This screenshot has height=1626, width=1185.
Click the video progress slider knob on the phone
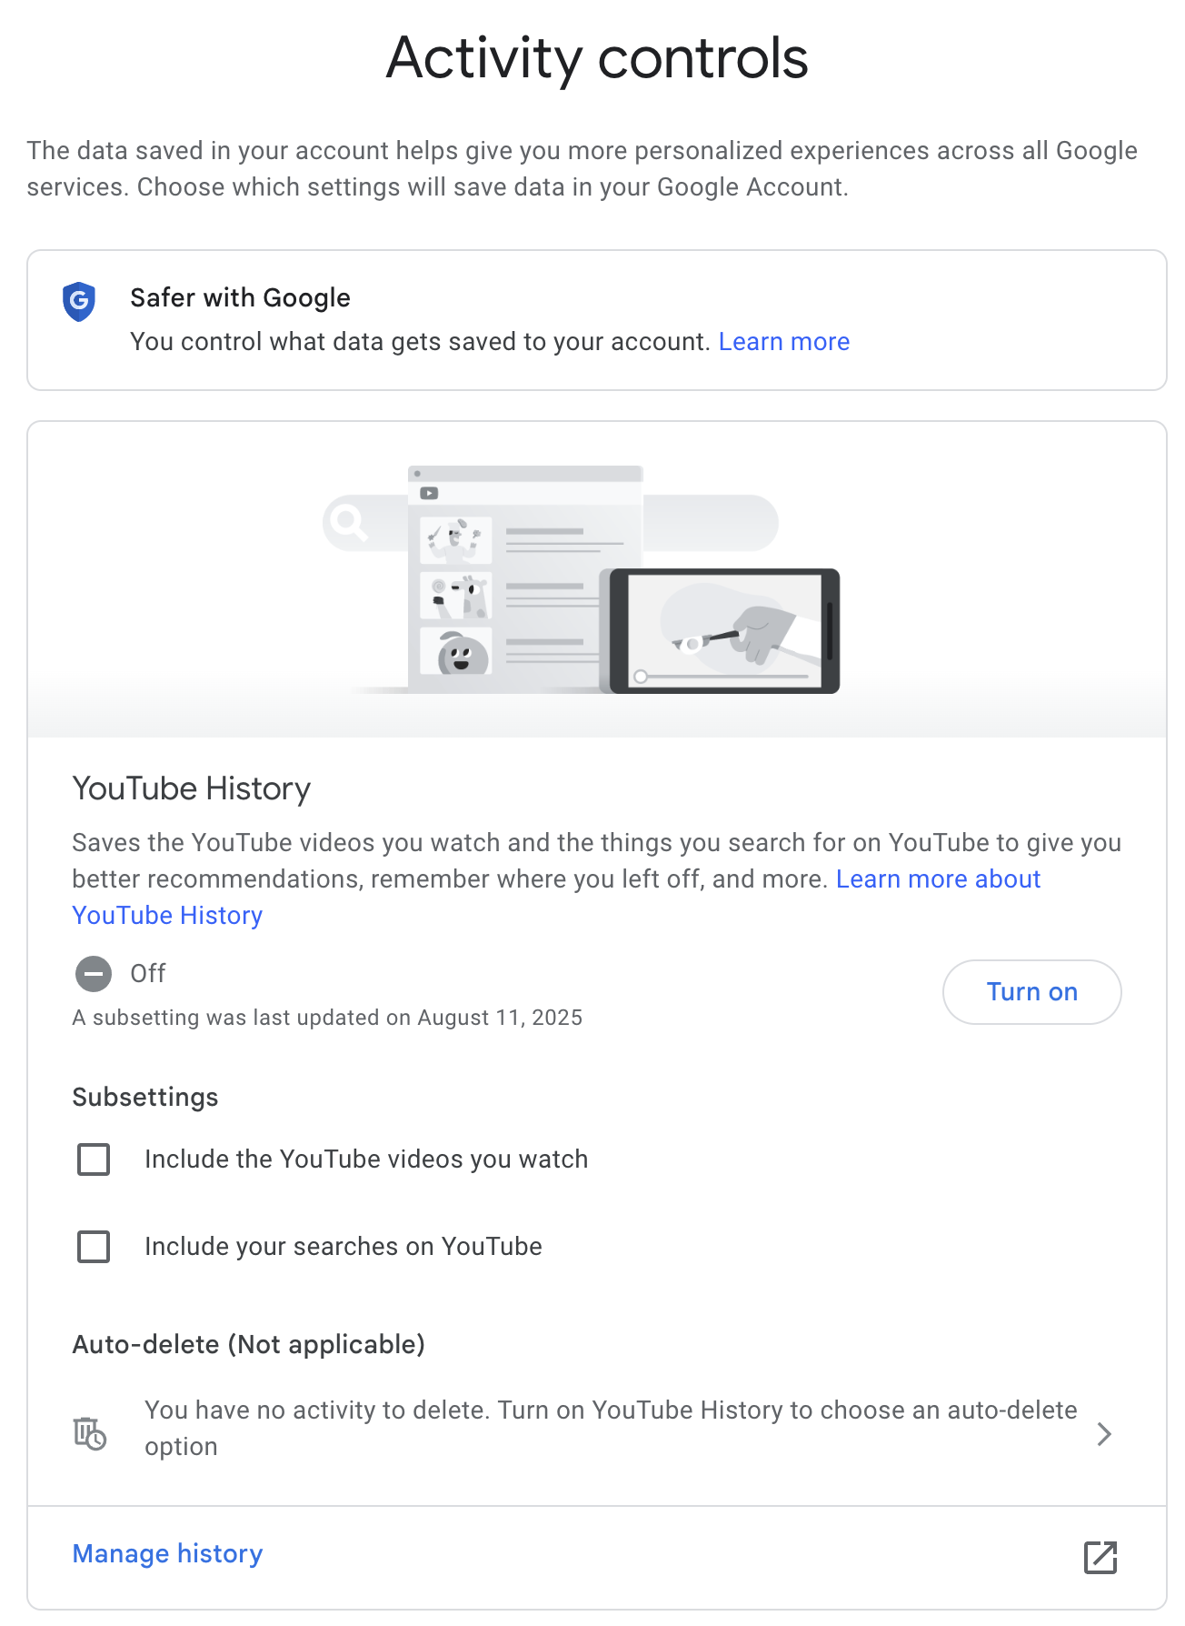641,677
